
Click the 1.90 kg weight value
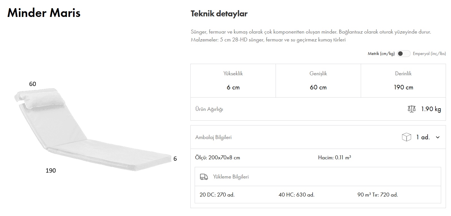(x=431, y=109)
